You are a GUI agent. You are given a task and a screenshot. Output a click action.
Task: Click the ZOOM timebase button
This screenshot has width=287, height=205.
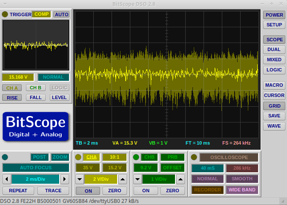[60, 157]
